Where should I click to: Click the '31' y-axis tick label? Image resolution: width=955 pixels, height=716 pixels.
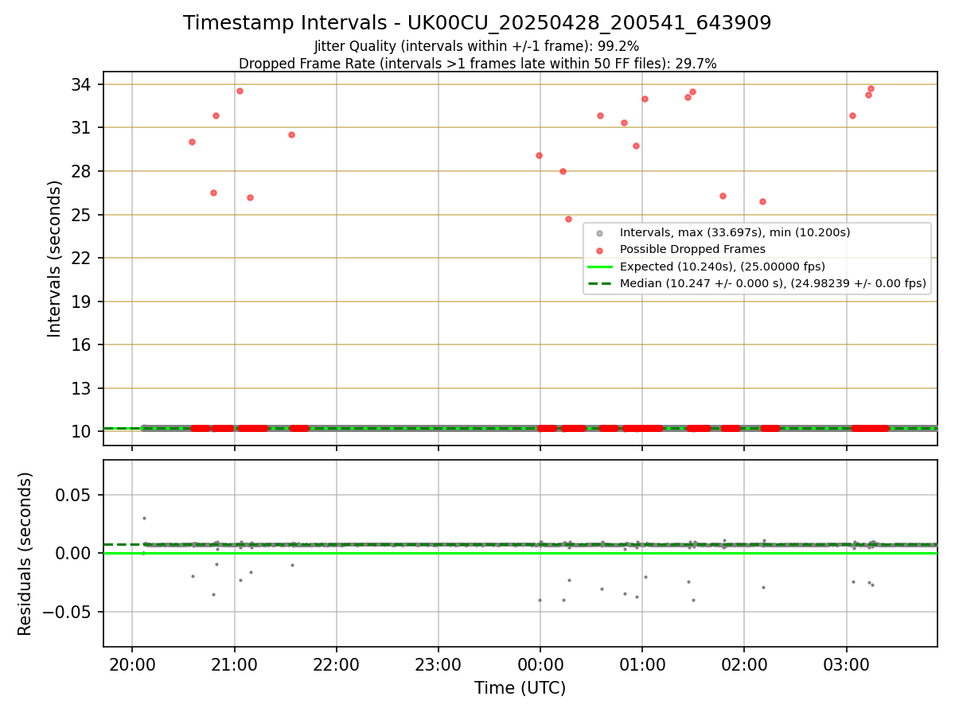tap(83, 128)
